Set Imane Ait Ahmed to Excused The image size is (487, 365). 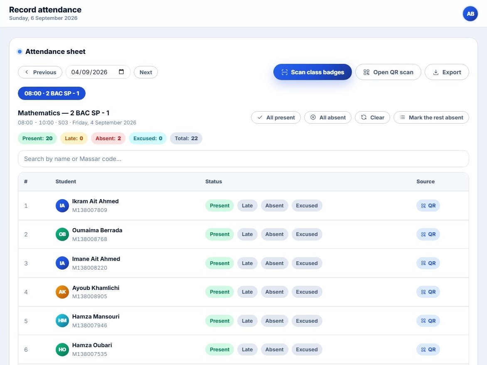tap(307, 263)
